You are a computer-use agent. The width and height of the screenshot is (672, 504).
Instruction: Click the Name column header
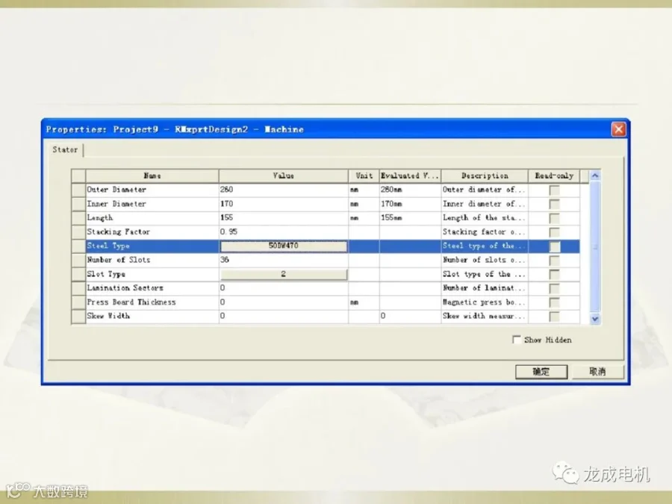[152, 175]
